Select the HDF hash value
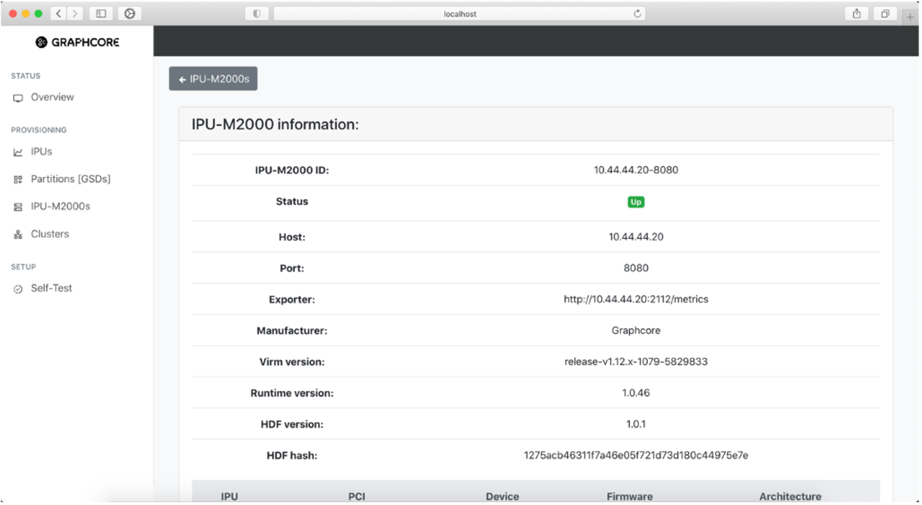 pos(635,455)
